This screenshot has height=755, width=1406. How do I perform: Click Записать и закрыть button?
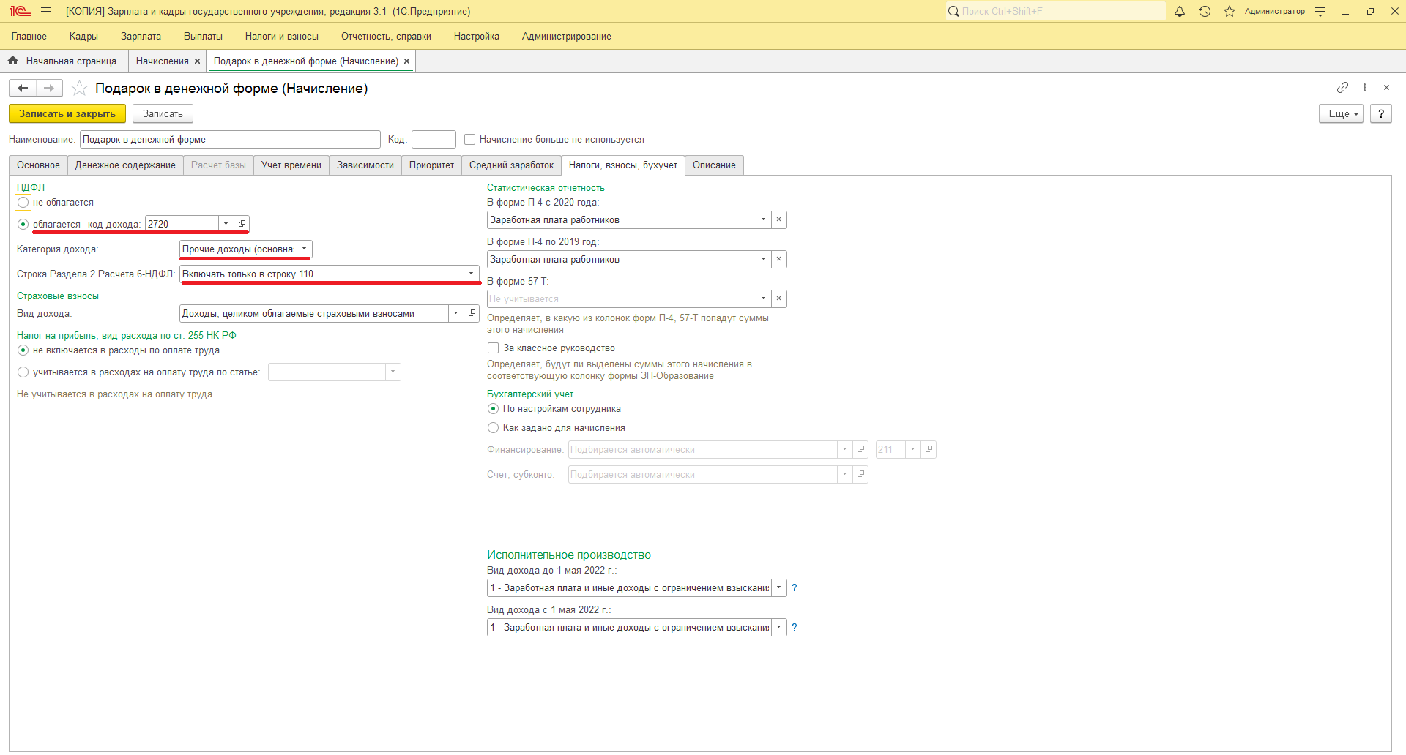click(67, 113)
